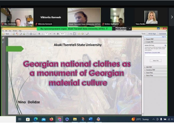Switch to Read Mode with expand arrows icon
Screen dimensions: 174x124
[88, 34]
